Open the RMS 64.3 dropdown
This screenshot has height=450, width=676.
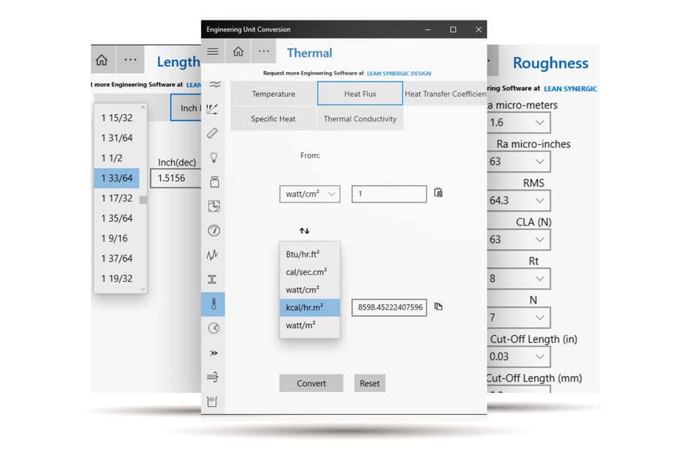click(518, 200)
